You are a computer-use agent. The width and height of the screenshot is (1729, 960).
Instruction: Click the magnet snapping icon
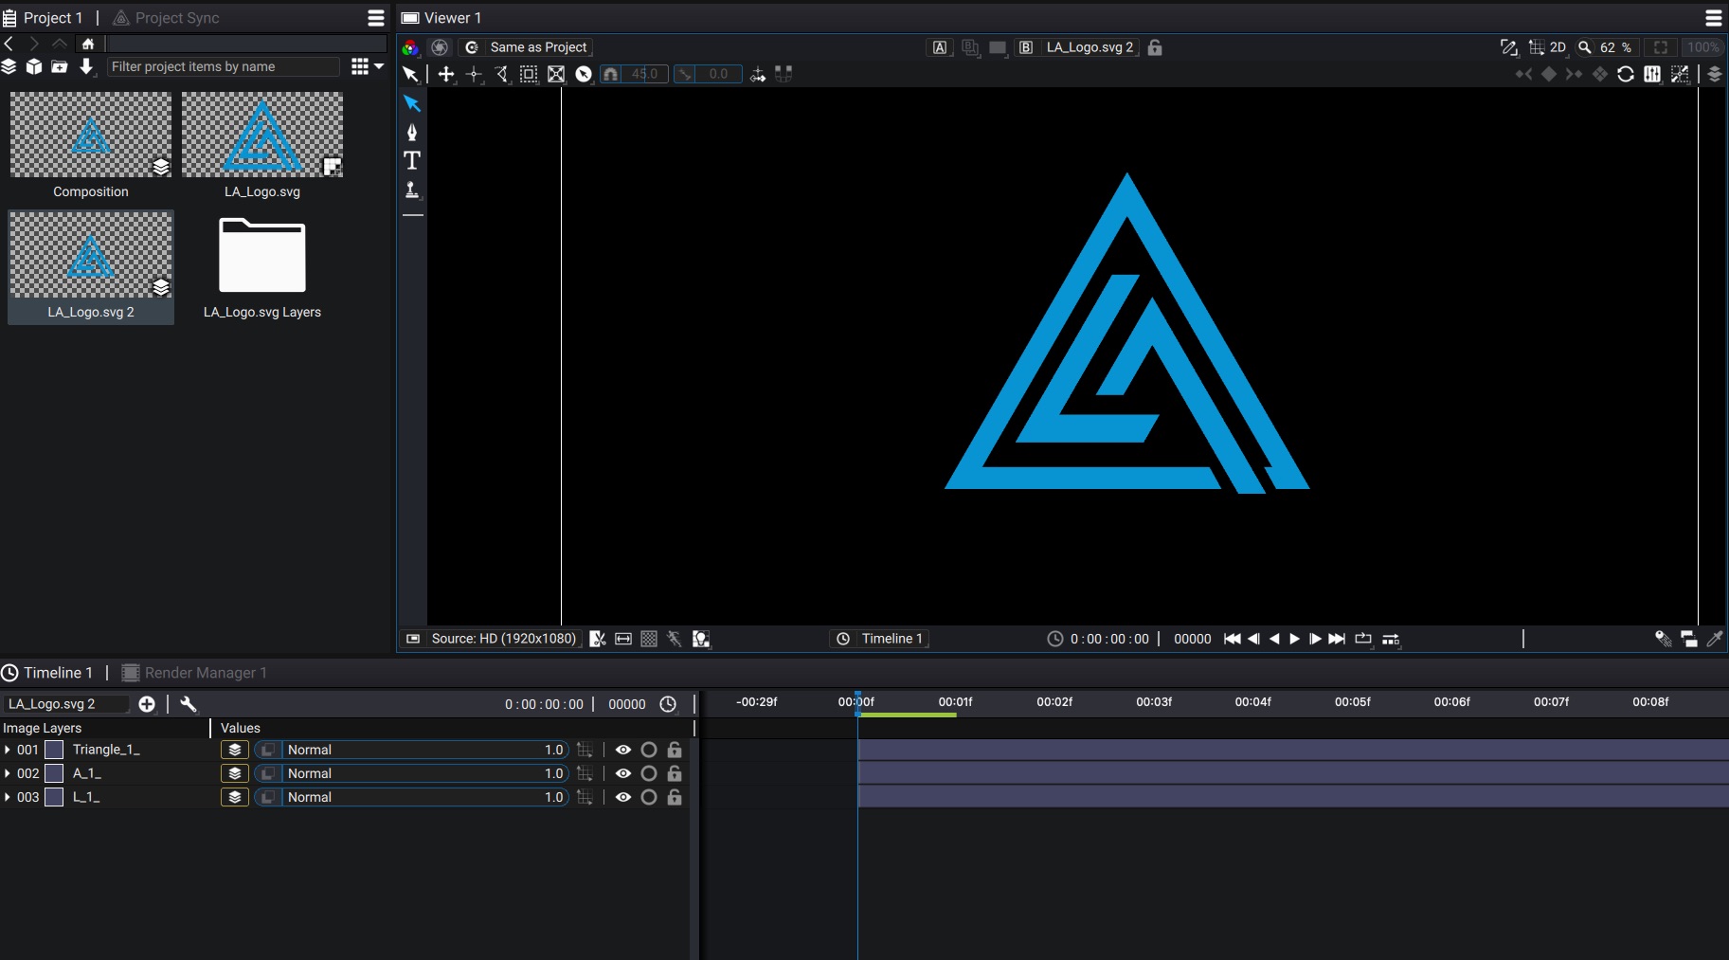[x=611, y=74]
